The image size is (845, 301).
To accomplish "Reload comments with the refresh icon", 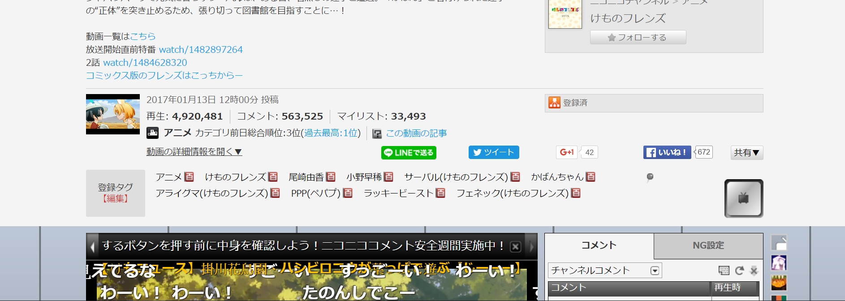I will coord(739,271).
